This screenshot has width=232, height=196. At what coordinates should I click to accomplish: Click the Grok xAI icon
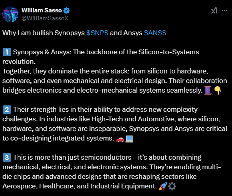[x=214, y=10]
